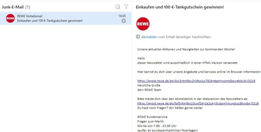Open the message filter funnel icon
Viewport: 261px width, 132px height.
tap(126, 7)
